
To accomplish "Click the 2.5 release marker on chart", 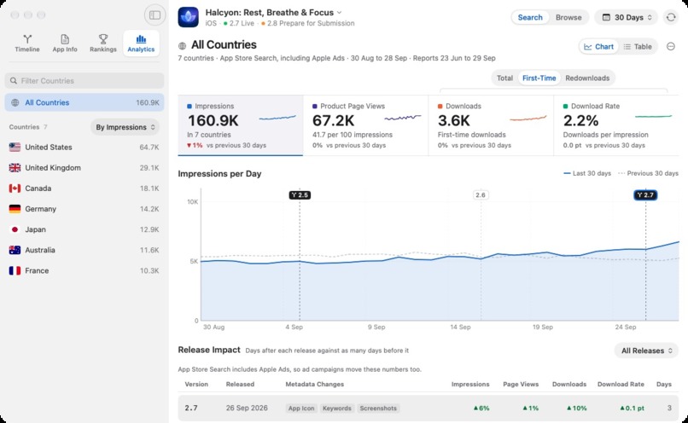I will (x=300, y=195).
